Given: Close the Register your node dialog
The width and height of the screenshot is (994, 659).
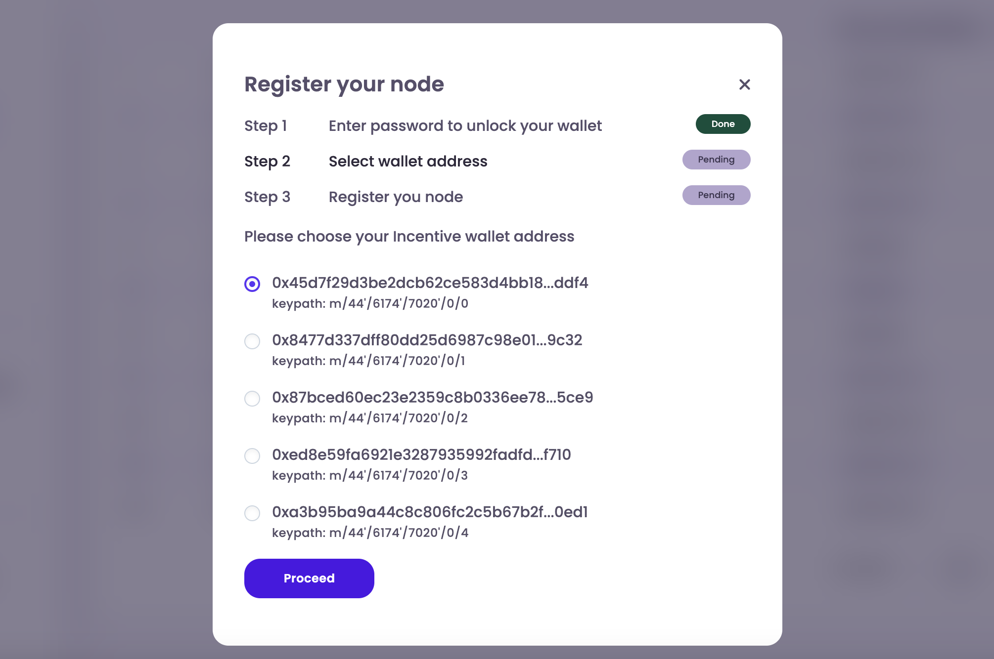Looking at the screenshot, I should coord(744,84).
